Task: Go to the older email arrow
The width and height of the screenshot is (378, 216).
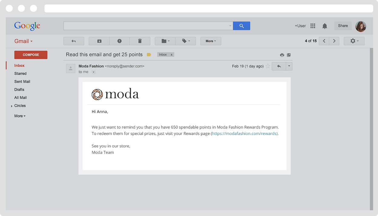Action: pyautogui.click(x=334, y=41)
